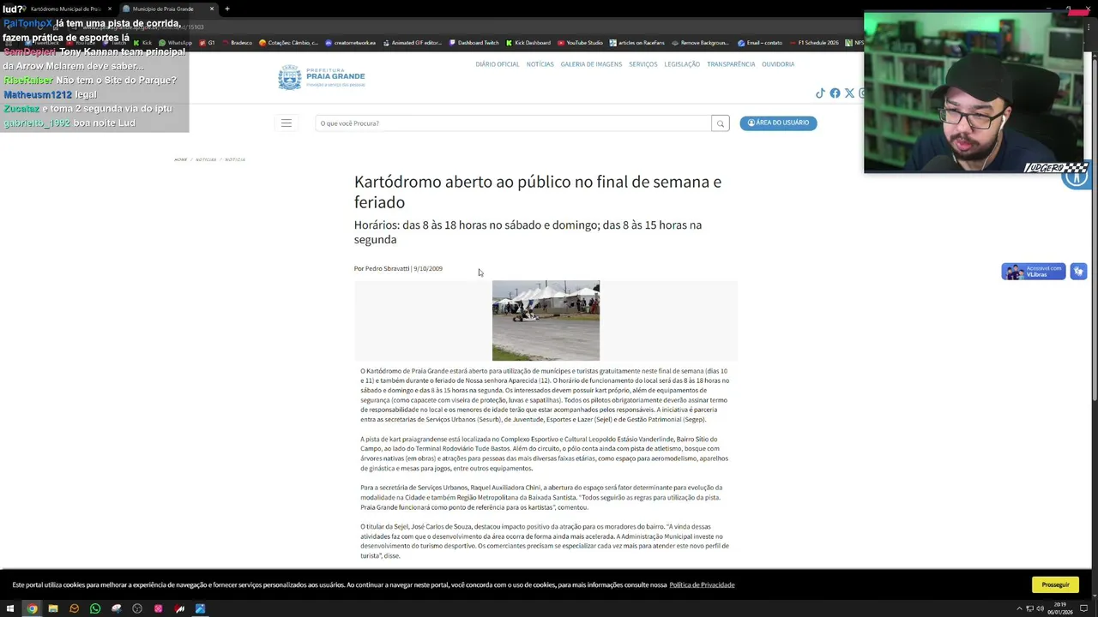
Task: Open the notification center icon
Action: (1084, 608)
